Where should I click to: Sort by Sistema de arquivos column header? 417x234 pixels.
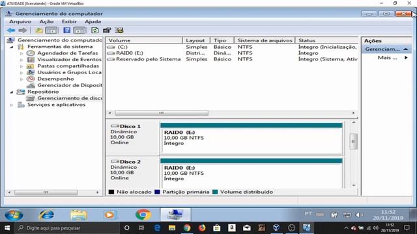(x=265, y=40)
